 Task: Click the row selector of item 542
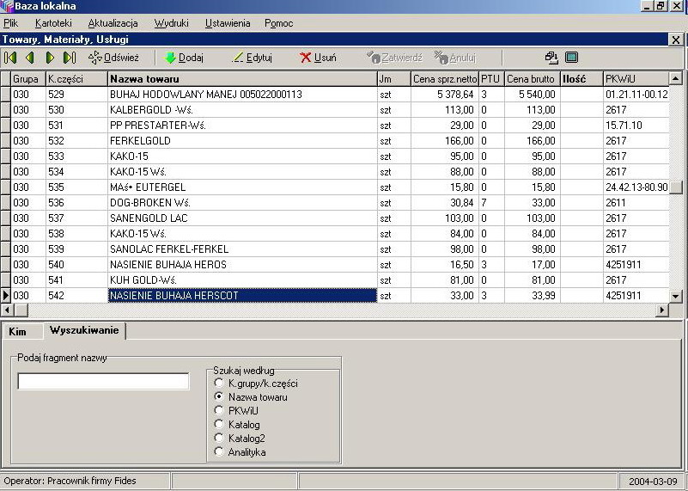click(6, 296)
